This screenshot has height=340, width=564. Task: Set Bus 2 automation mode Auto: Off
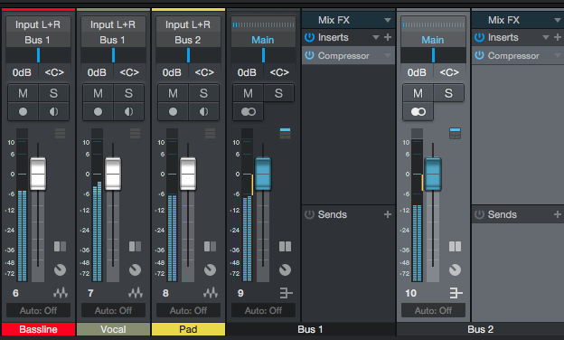433,310
